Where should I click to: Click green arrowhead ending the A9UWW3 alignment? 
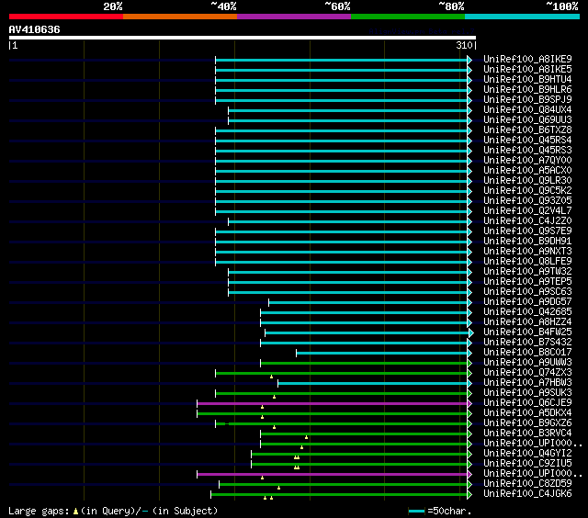pyautogui.click(x=469, y=363)
